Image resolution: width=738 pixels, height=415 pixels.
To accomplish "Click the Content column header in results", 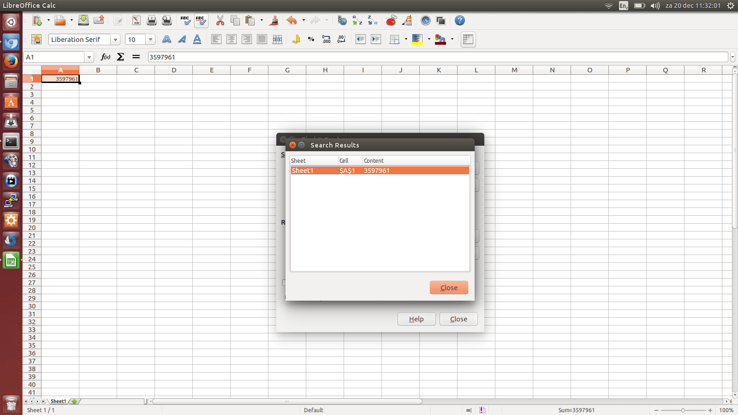I will pyautogui.click(x=374, y=161).
